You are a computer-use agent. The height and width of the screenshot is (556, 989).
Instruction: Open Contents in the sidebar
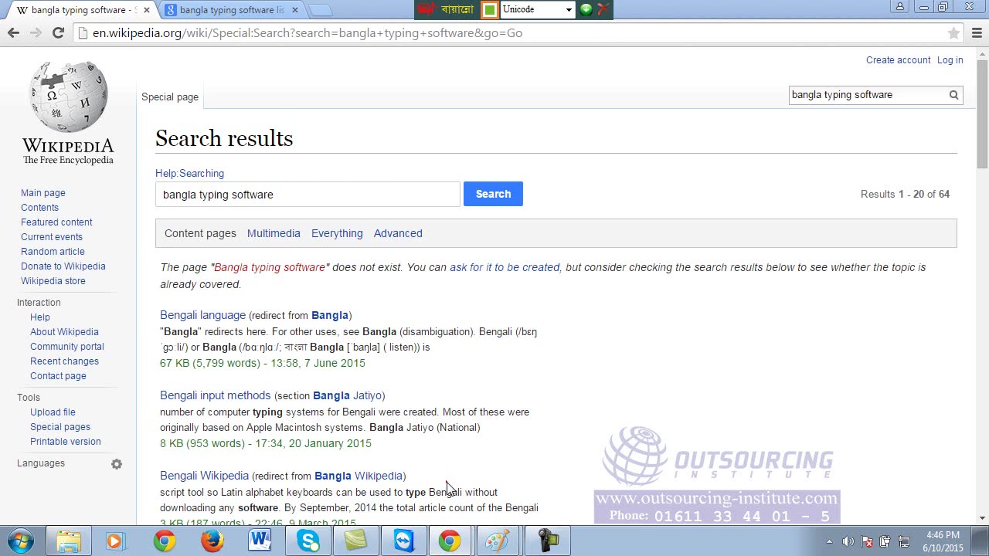click(39, 208)
